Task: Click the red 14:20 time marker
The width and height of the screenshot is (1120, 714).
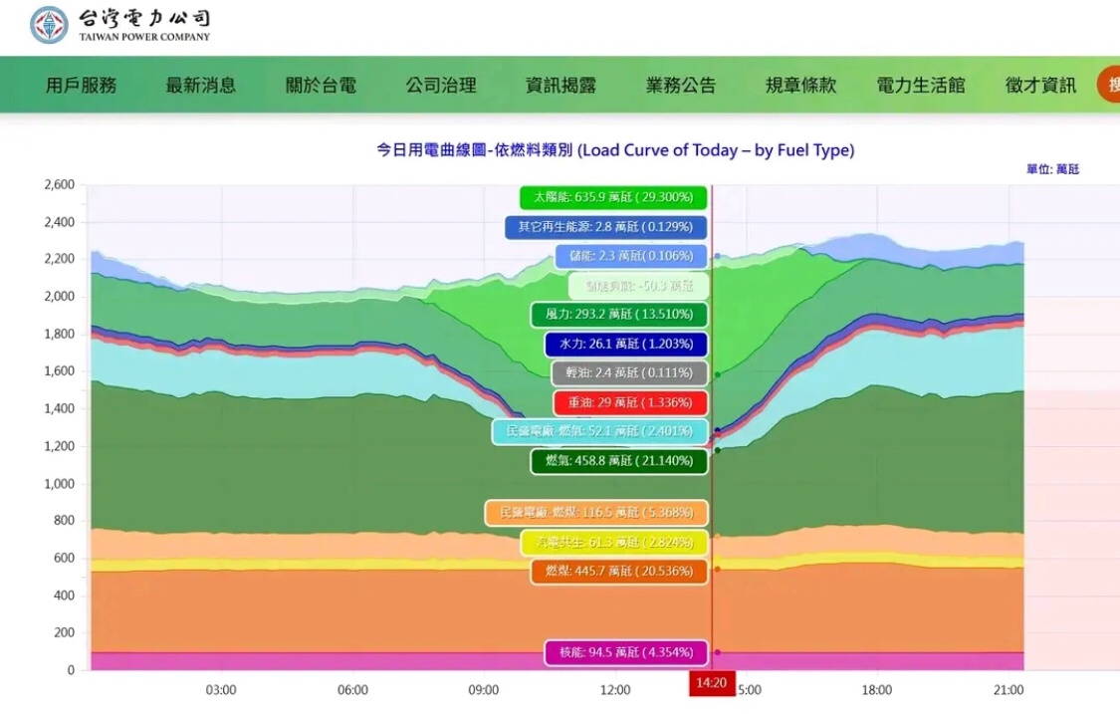Action: point(712,684)
